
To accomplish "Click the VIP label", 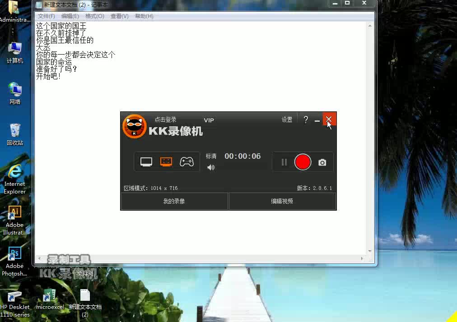I will 209,120.
